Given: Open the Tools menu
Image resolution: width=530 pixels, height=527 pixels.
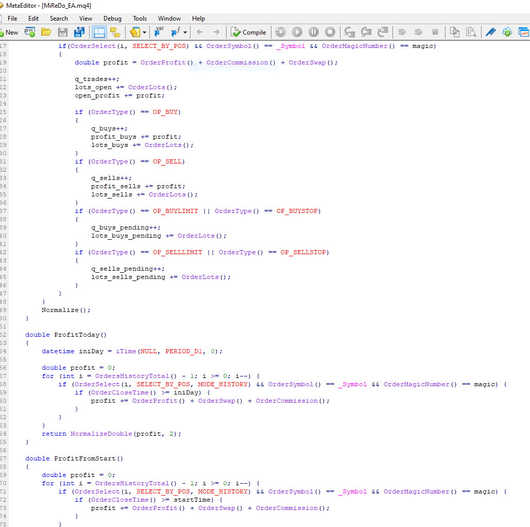Looking at the screenshot, I should tap(140, 18).
